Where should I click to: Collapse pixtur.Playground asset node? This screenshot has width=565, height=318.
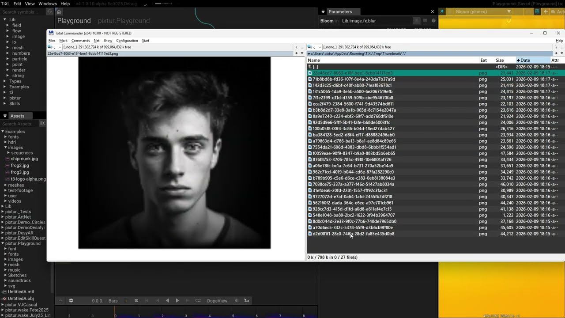tap(3, 243)
